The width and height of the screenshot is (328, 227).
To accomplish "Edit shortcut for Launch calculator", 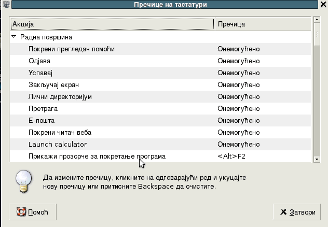I will [x=238, y=144].
